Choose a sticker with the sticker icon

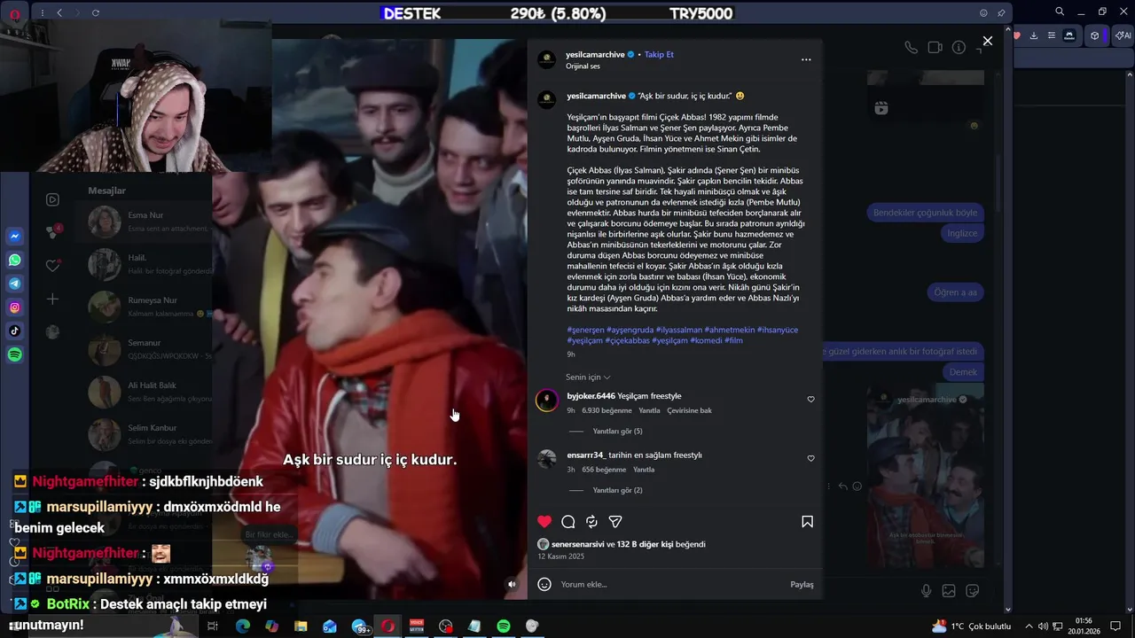click(x=972, y=591)
